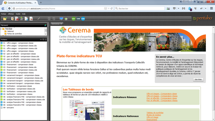Click the bug Firebug icon
The image size is (215, 121).
201,8
